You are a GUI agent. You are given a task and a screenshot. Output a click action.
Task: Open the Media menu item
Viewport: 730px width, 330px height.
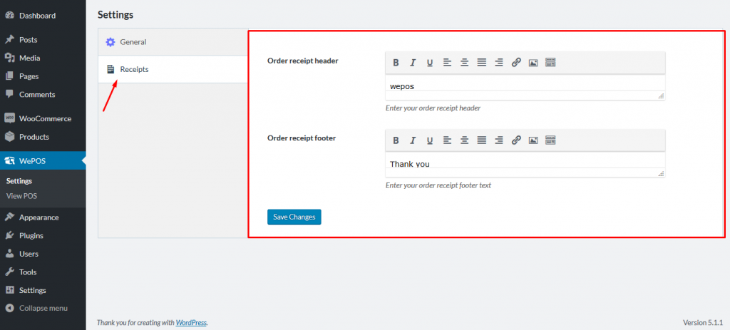(x=43, y=58)
